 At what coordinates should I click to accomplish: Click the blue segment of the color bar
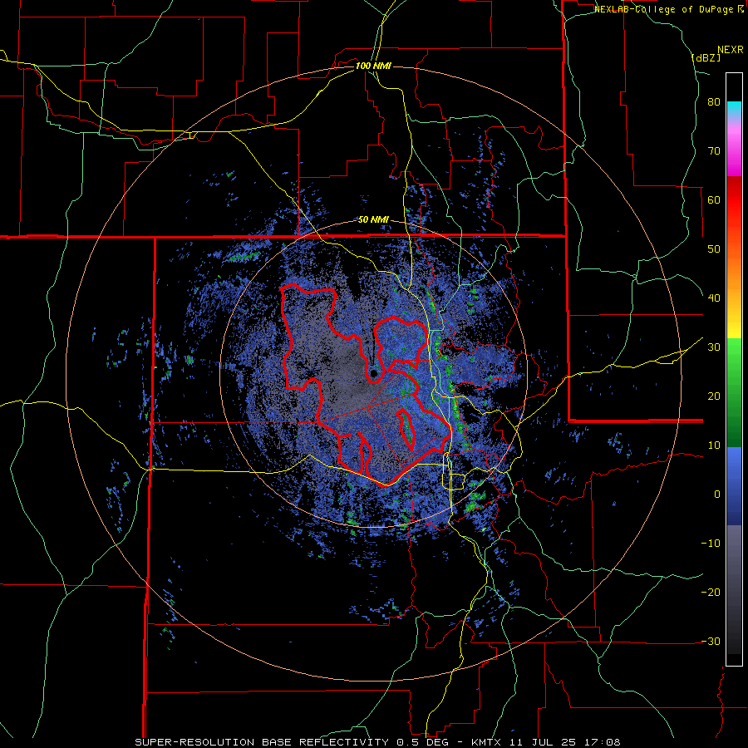[x=734, y=486]
